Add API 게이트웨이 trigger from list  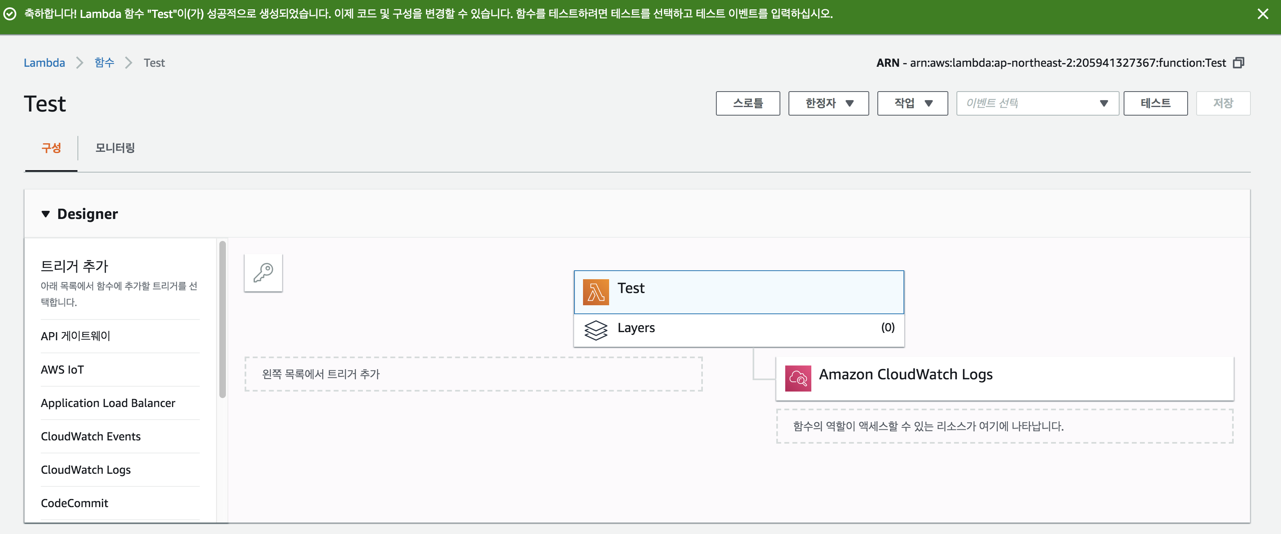(75, 336)
